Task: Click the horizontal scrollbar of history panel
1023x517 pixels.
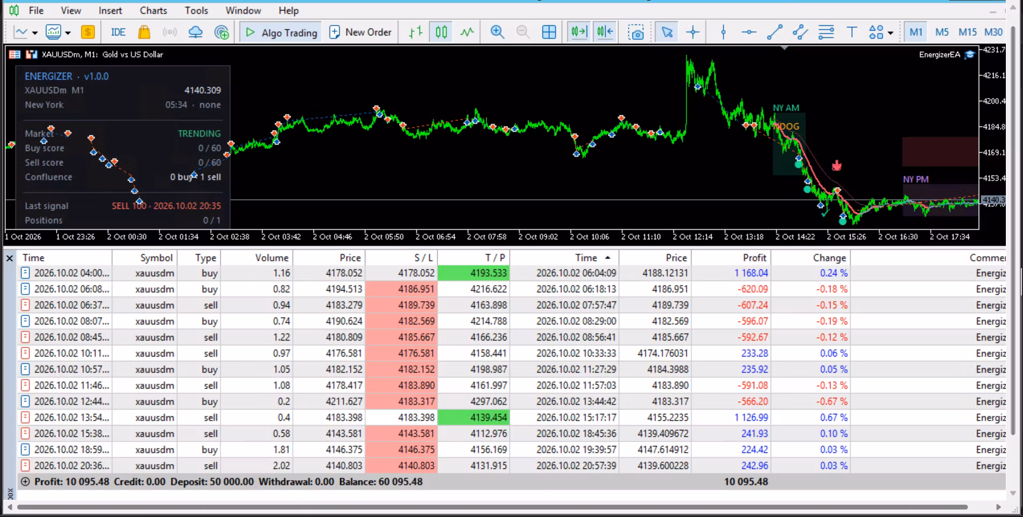Action: coord(492,507)
